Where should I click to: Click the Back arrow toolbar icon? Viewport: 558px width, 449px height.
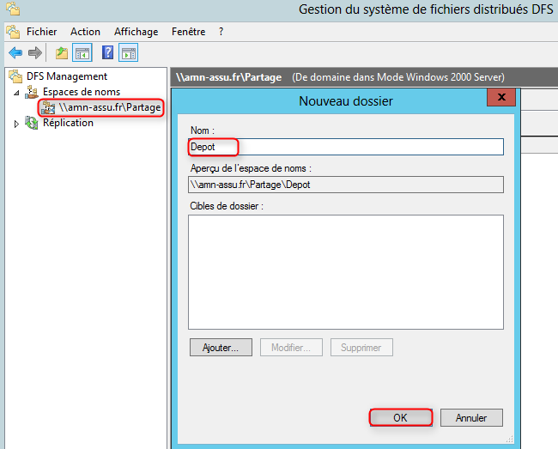pyautogui.click(x=15, y=53)
